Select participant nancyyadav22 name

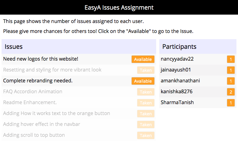177,59
